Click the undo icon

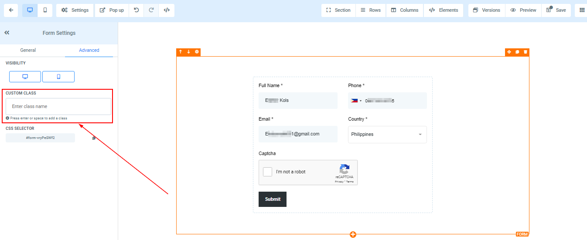click(137, 10)
